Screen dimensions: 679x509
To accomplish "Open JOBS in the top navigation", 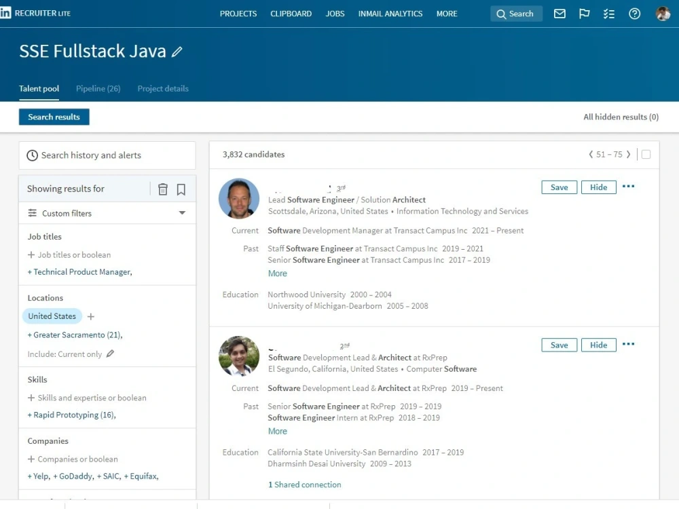I will [x=335, y=14].
